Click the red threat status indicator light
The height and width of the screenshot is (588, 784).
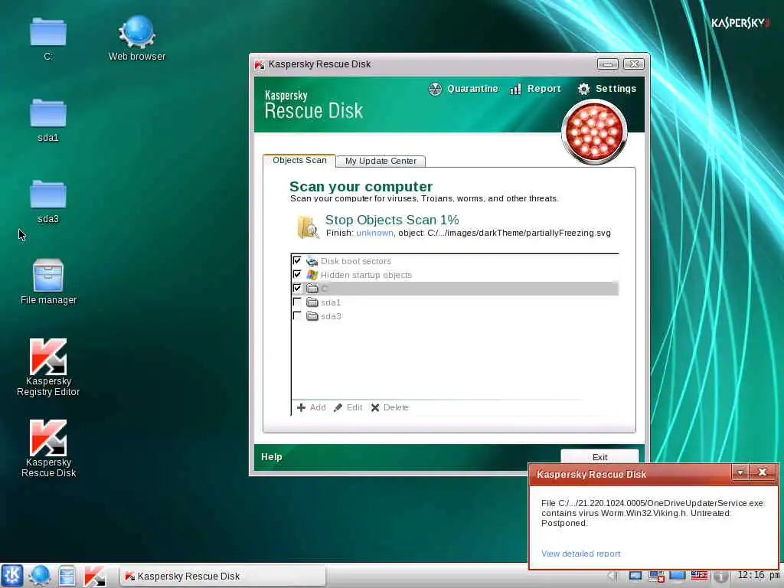[x=594, y=132]
